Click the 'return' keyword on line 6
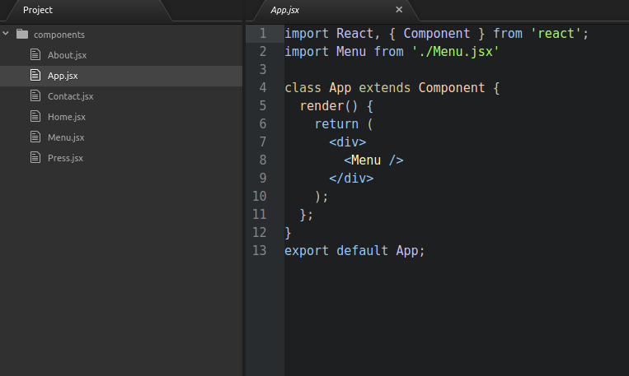Viewport: 629px width, 376px height. pyautogui.click(x=336, y=123)
